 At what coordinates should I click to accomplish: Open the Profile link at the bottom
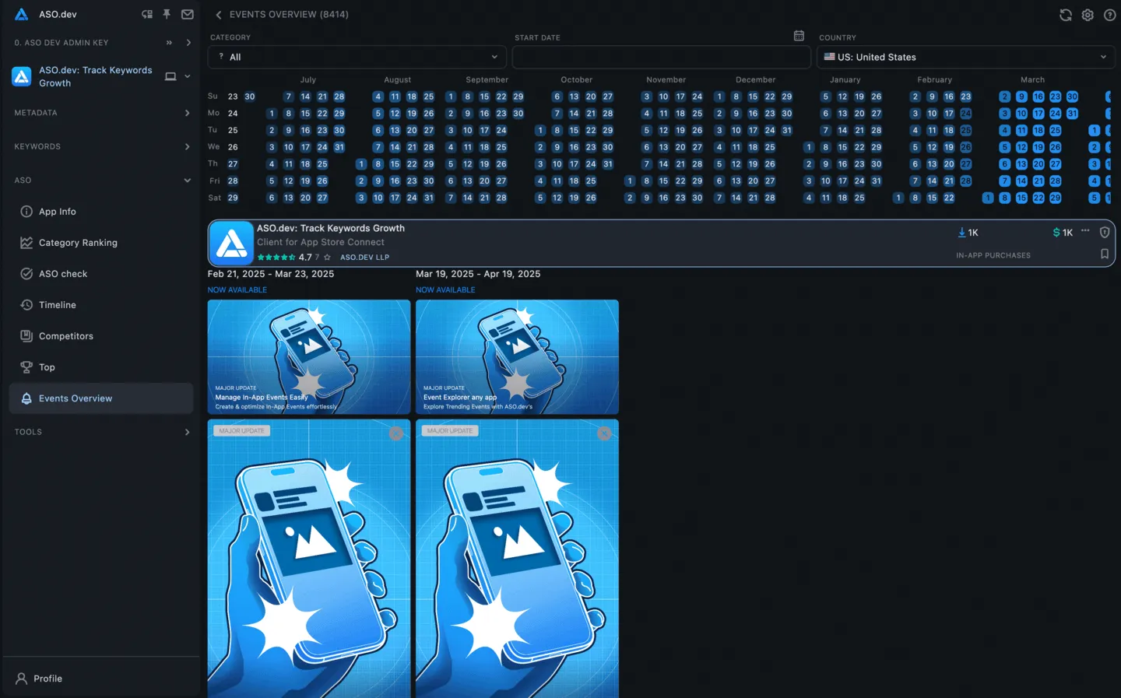click(x=46, y=678)
